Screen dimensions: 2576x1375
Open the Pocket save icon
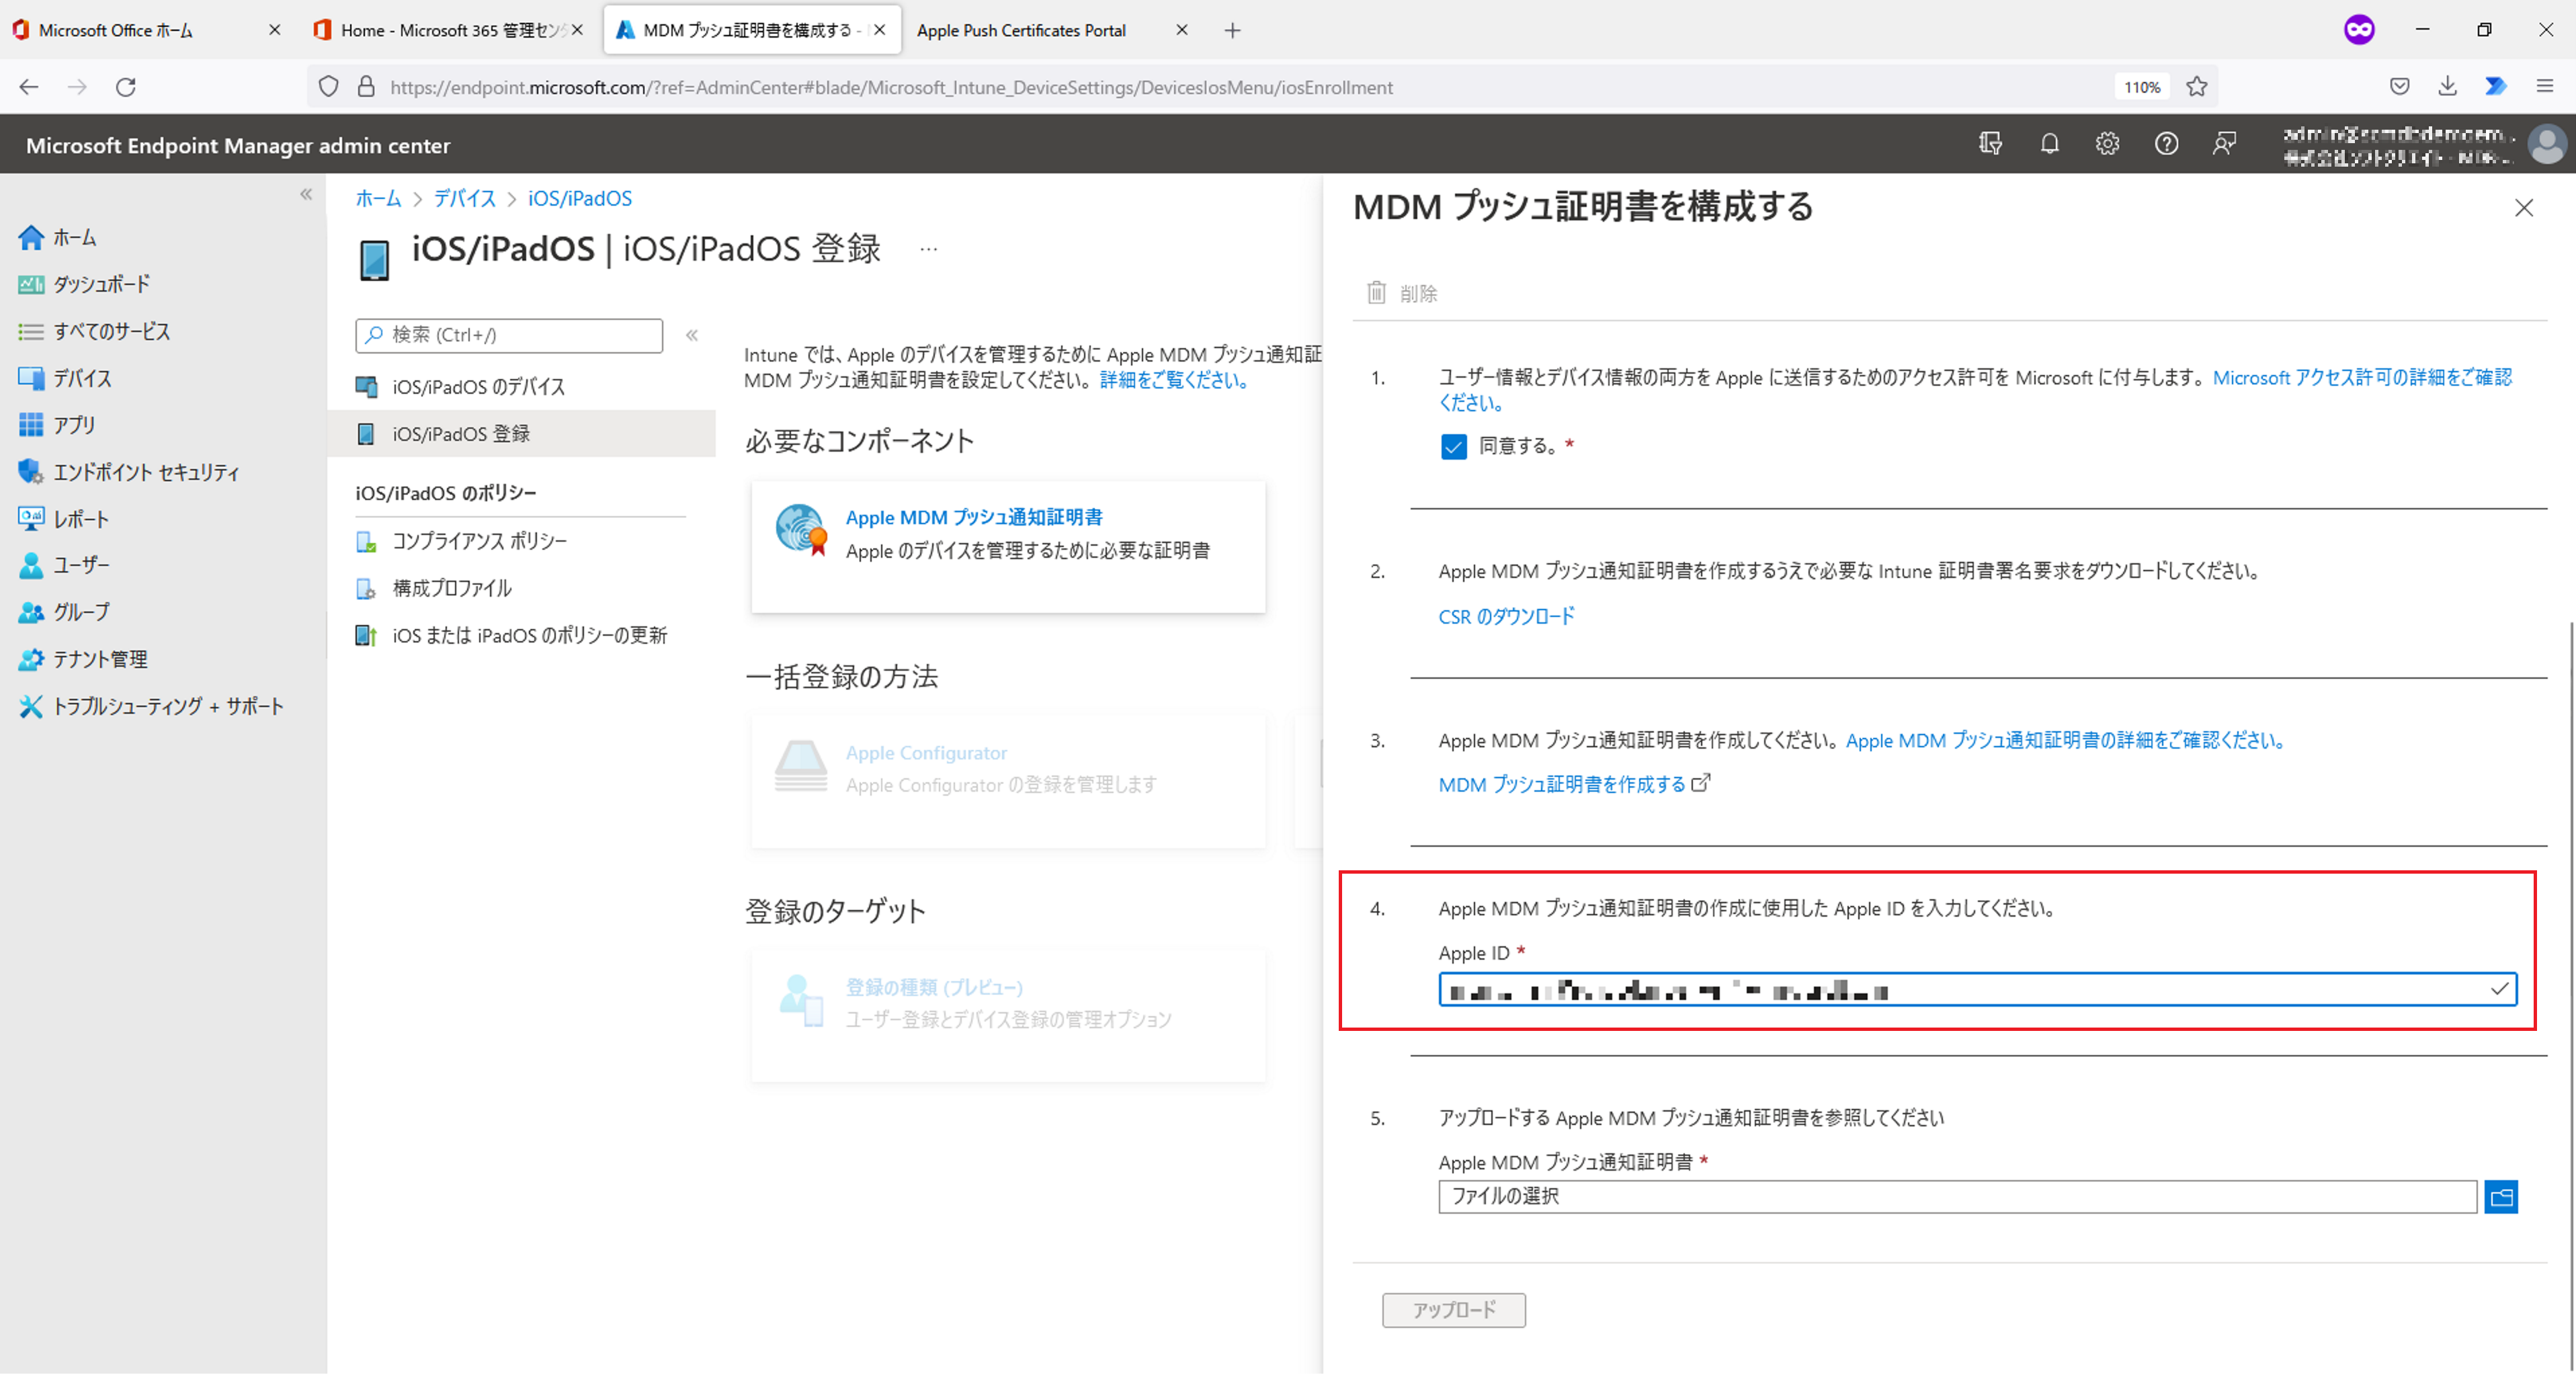2399,87
